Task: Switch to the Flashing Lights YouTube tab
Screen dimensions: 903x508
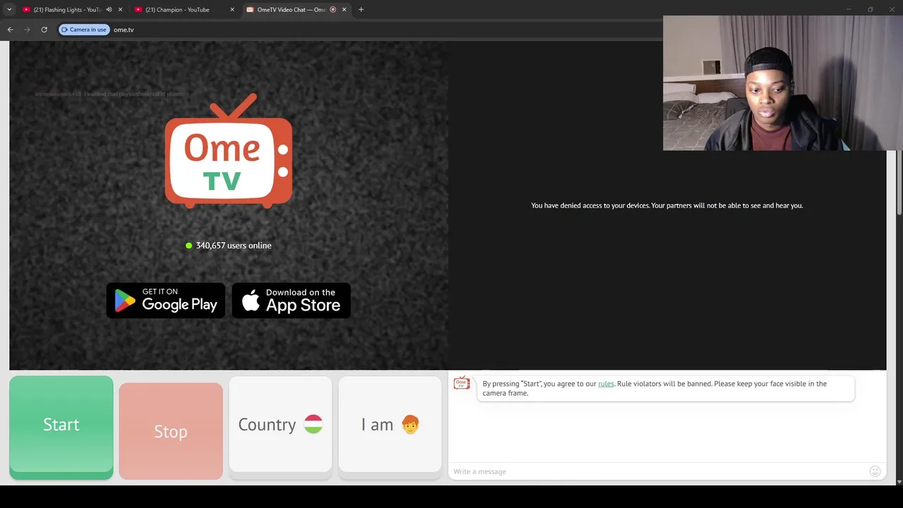Action: click(68, 9)
